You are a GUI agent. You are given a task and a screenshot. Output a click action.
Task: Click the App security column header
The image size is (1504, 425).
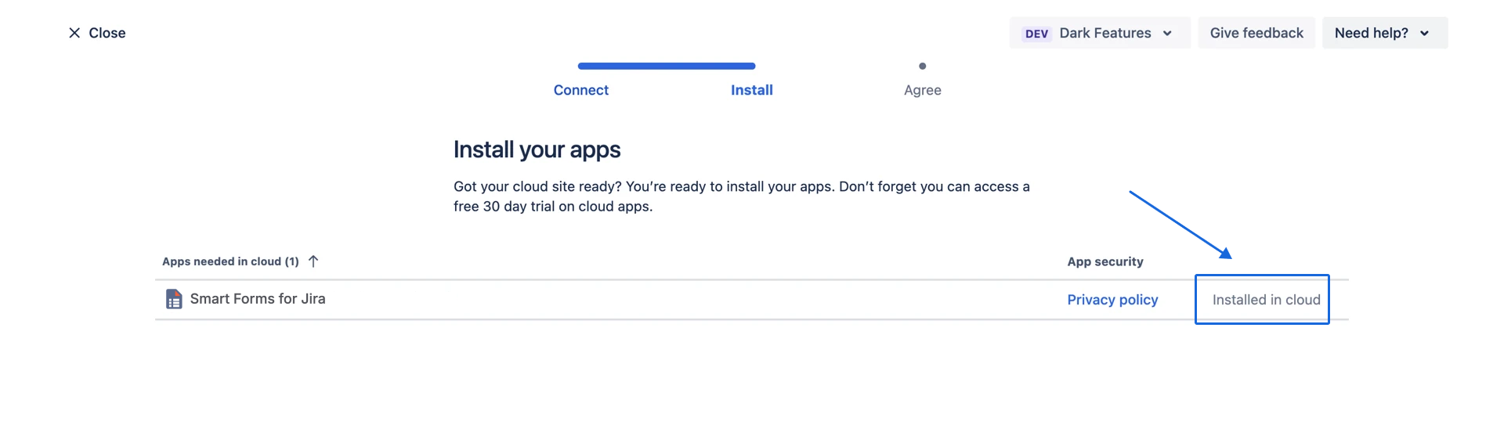1104,261
